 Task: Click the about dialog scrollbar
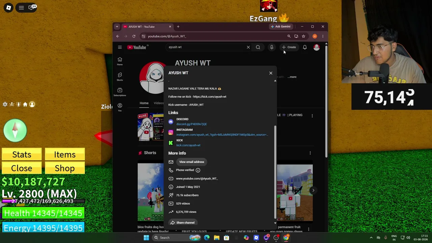(x=275, y=172)
